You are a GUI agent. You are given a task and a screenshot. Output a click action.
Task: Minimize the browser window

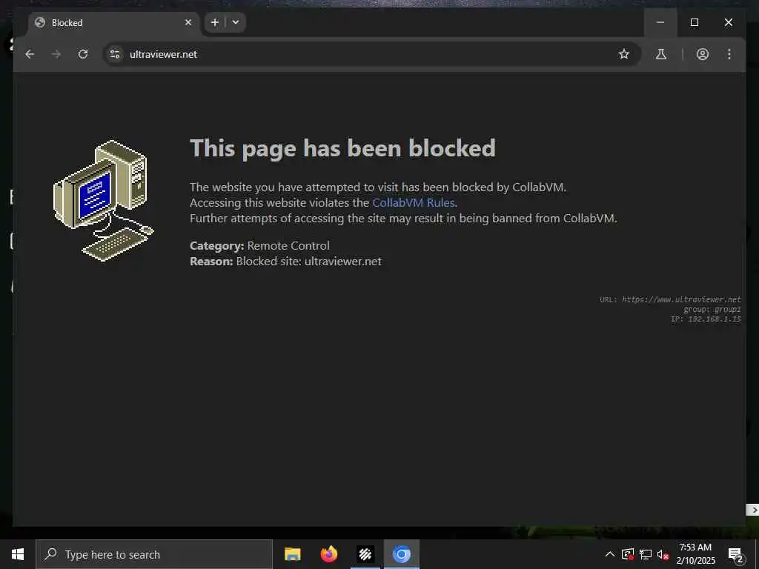[660, 22]
